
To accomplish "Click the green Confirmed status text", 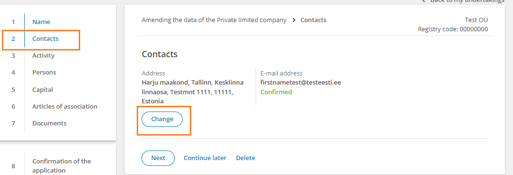I will pyautogui.click(x=276, y=92).
